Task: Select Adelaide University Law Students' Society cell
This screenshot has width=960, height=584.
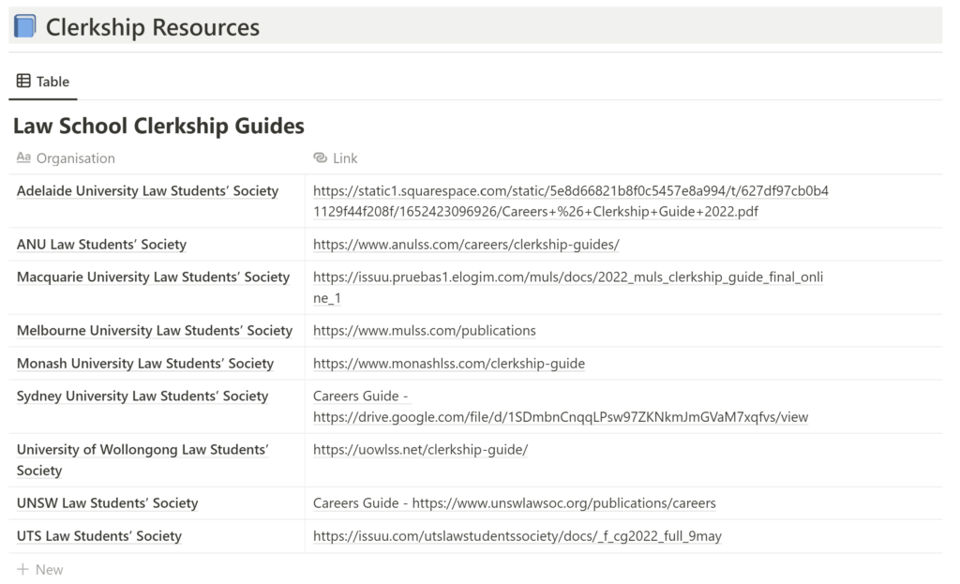Action: pos(157,202)
